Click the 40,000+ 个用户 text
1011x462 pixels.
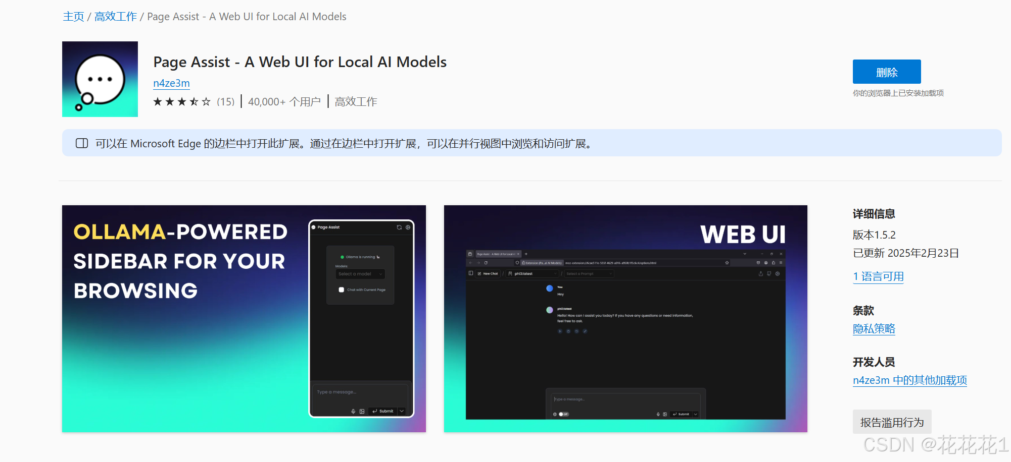(x=284, y=102)
